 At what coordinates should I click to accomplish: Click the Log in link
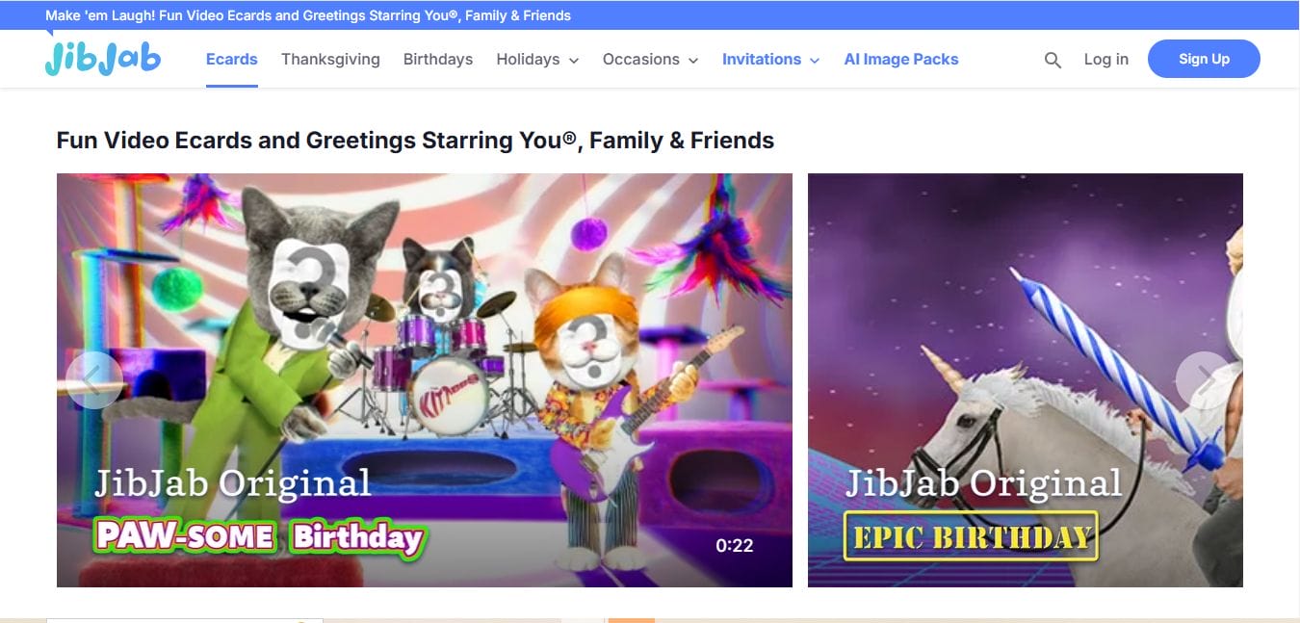pos(1105,59)
